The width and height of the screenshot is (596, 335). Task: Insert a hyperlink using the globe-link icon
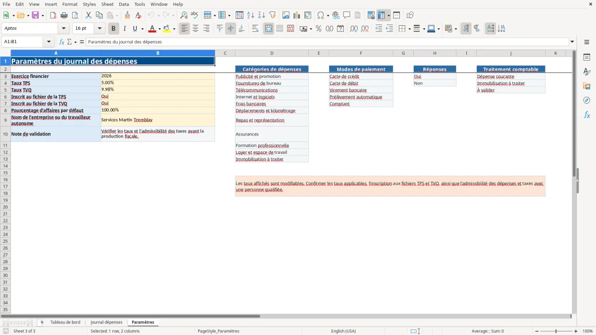point(336,15)
